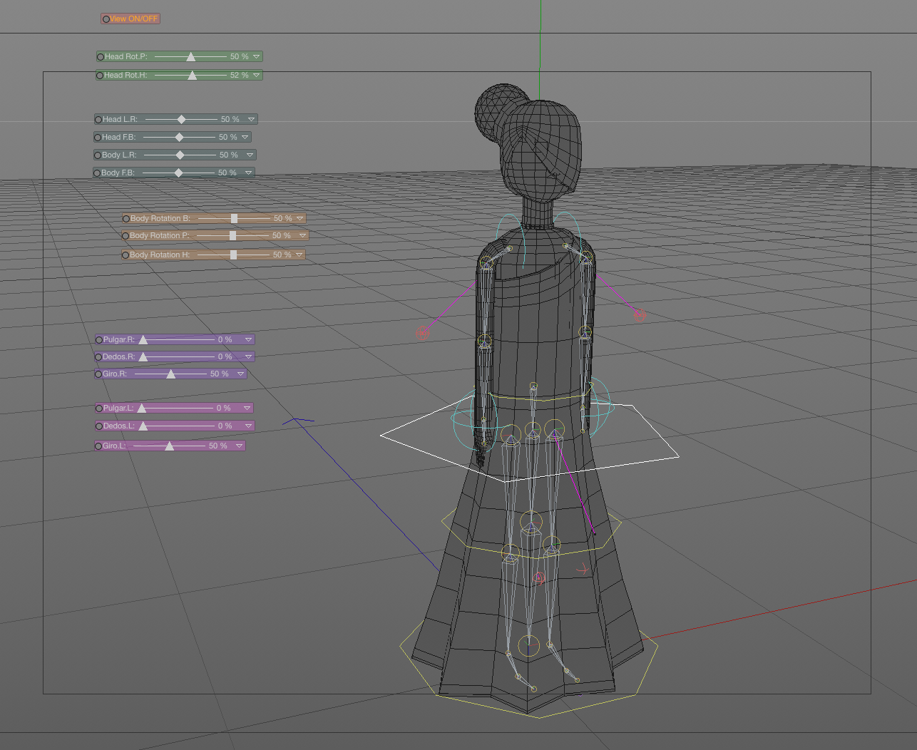Click the 50 % value of Body Rotation P

click(x=282, y=235)
